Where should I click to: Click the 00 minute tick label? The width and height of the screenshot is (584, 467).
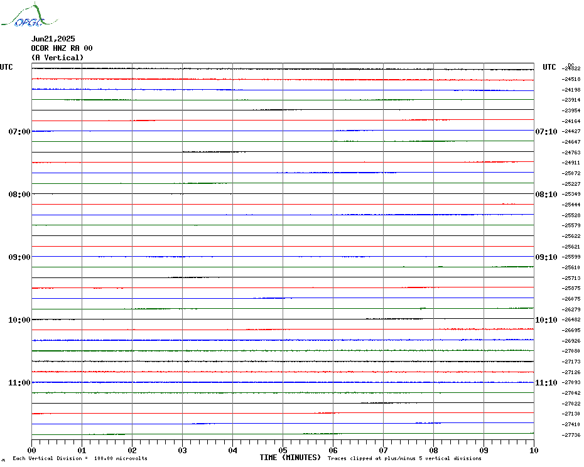pos(31,451)
